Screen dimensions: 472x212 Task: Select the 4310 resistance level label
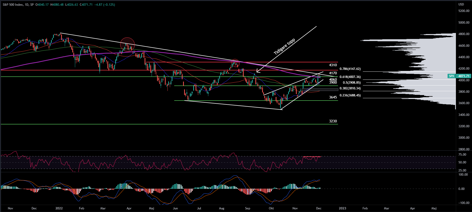click(333, 65)
